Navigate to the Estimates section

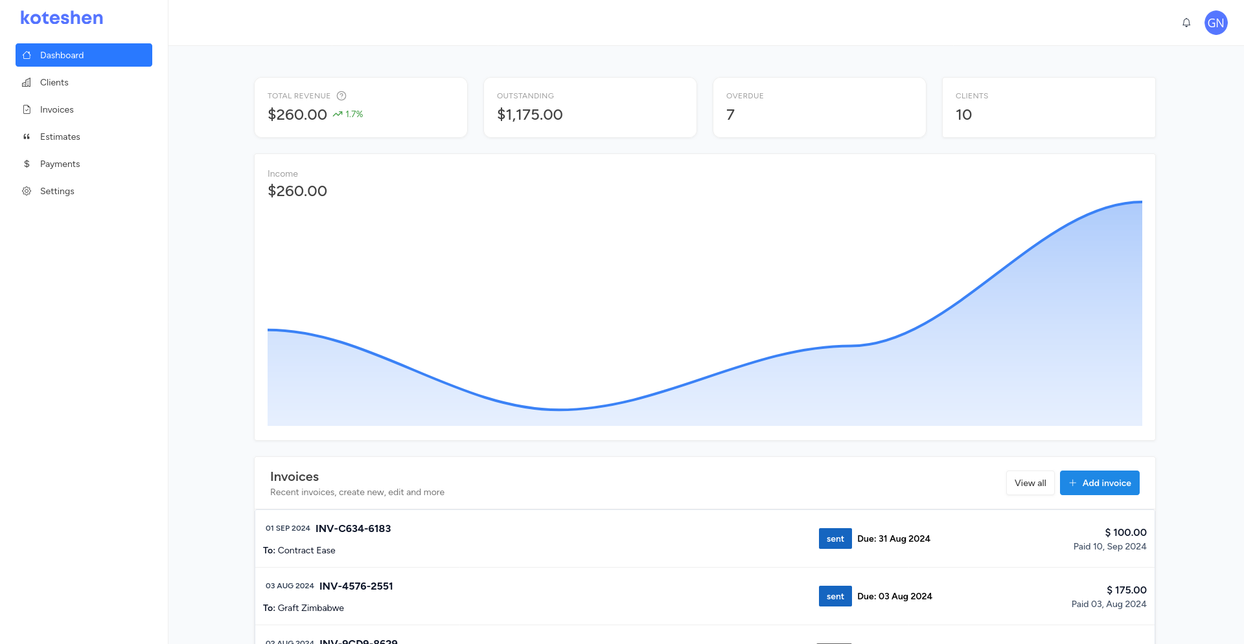pyautogui.click(x=60, y=137)
